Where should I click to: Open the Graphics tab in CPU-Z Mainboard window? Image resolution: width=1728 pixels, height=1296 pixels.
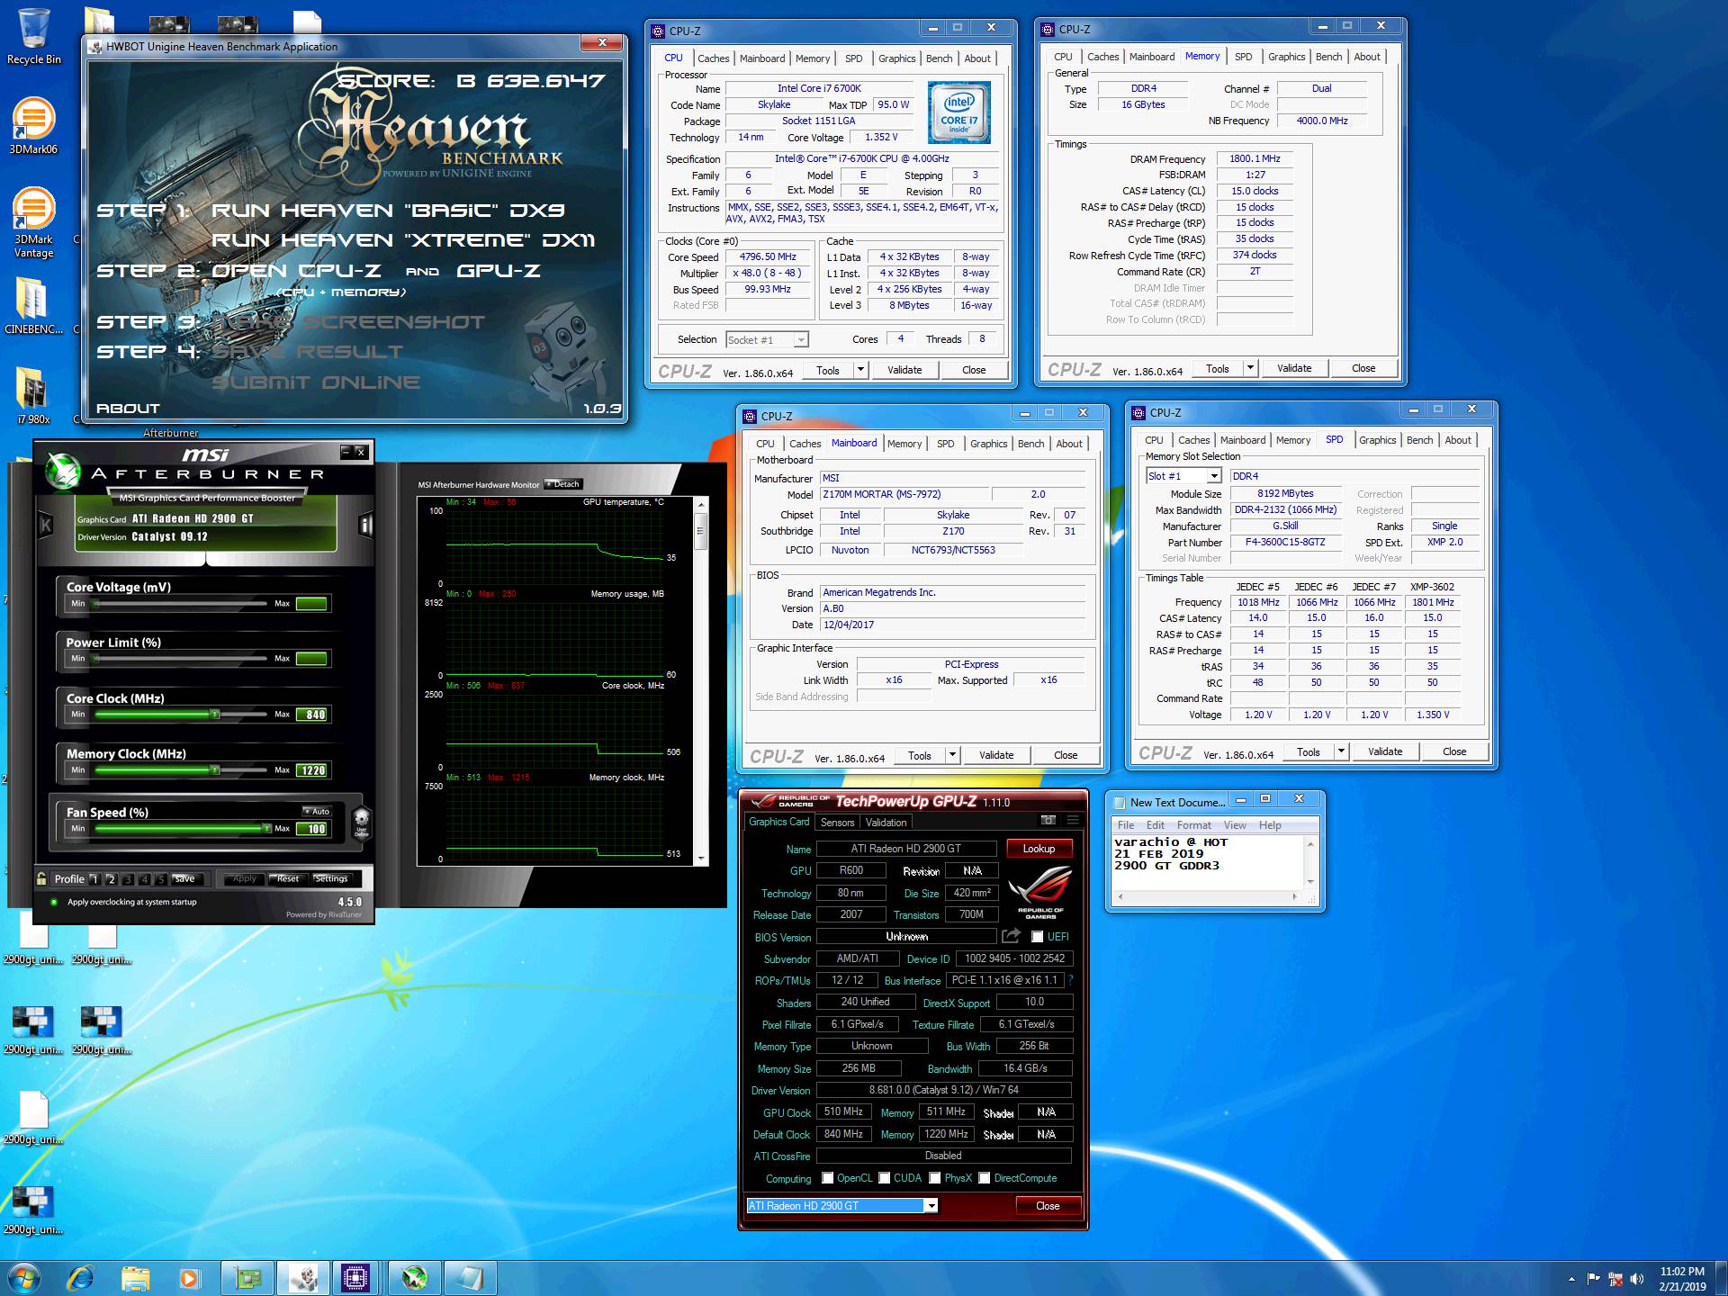click(x=988, y=444)
